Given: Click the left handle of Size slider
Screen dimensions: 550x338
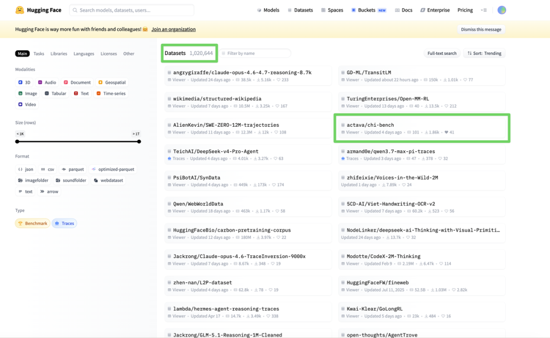Looking at the screenshot, I should 17,142.
